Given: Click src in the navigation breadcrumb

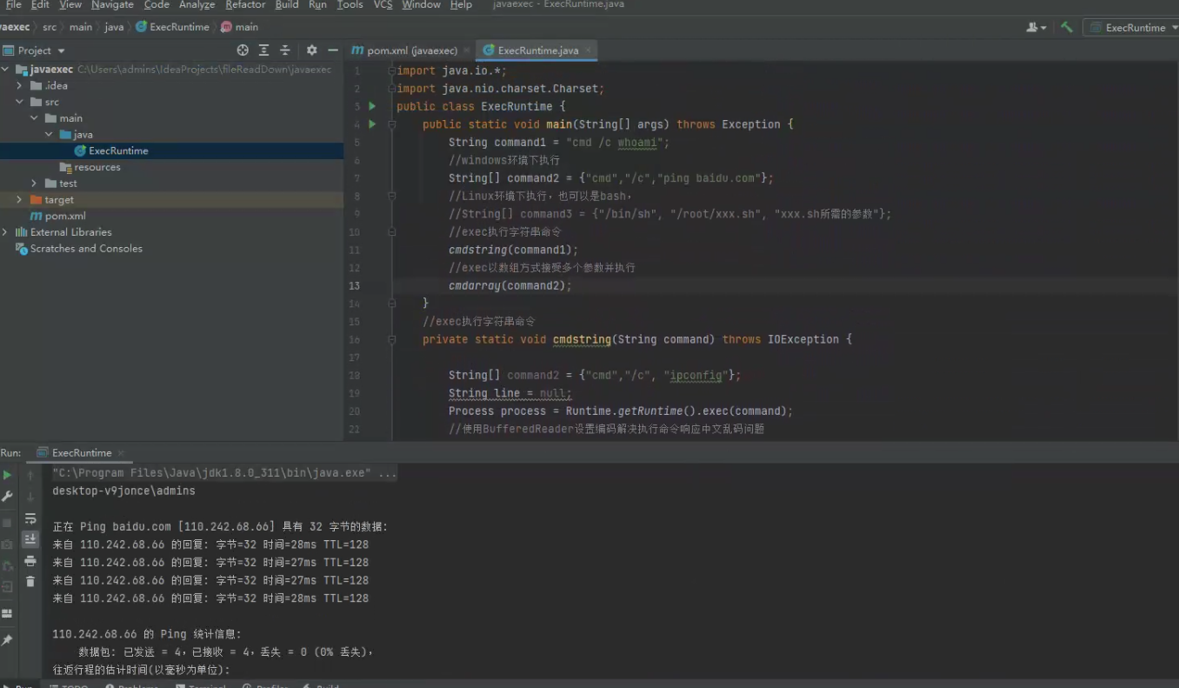Looking at the screenshot, I should 50,27.
